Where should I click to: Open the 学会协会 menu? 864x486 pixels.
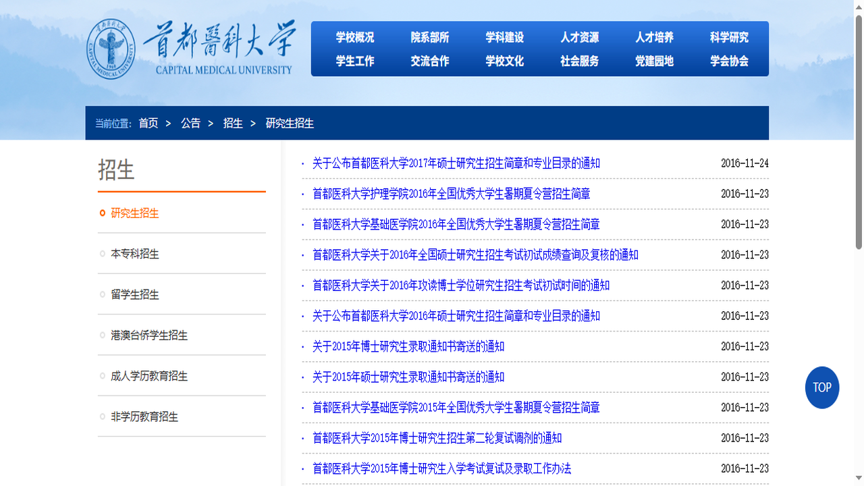tap(729, 61)
